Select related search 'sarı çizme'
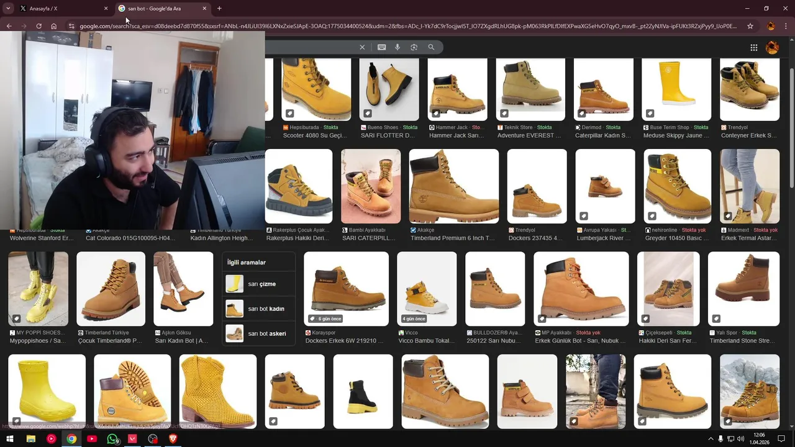This screenshot has height=447, width=795. [260, 284]
